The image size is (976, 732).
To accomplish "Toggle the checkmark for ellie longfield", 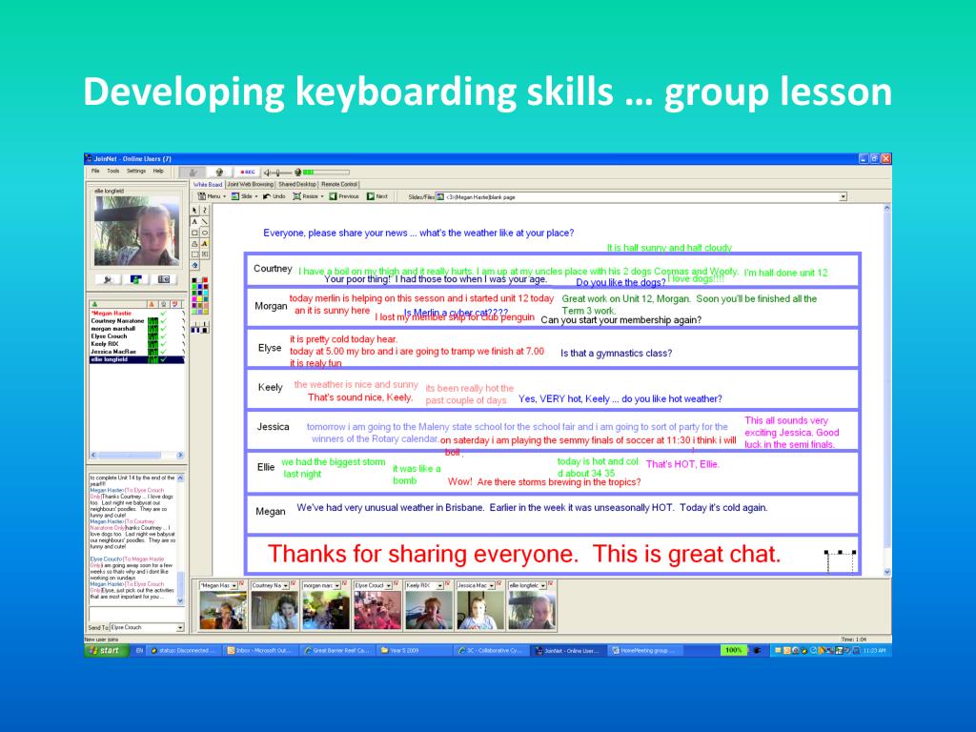I will [163, 359].
